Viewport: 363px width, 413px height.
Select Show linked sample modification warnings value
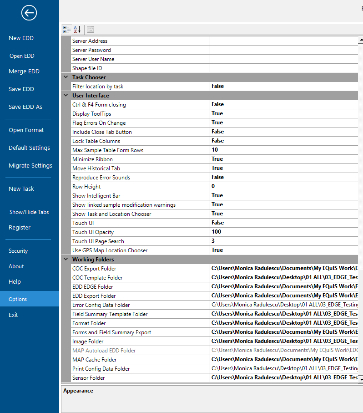284,204
